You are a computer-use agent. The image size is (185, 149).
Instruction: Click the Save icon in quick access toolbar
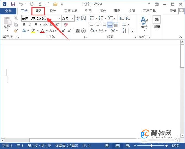click(x=13, y=4)
